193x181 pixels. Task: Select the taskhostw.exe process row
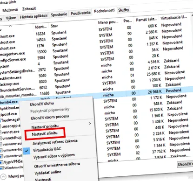coord(11,78)
